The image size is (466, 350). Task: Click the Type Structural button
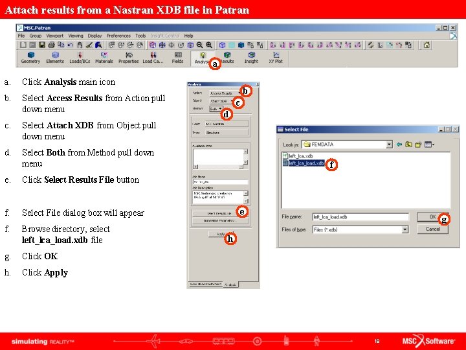point(227,133)
